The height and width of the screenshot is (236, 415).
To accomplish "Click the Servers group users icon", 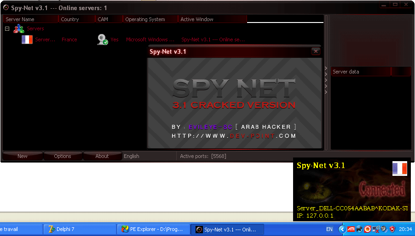I will point(19,28).
